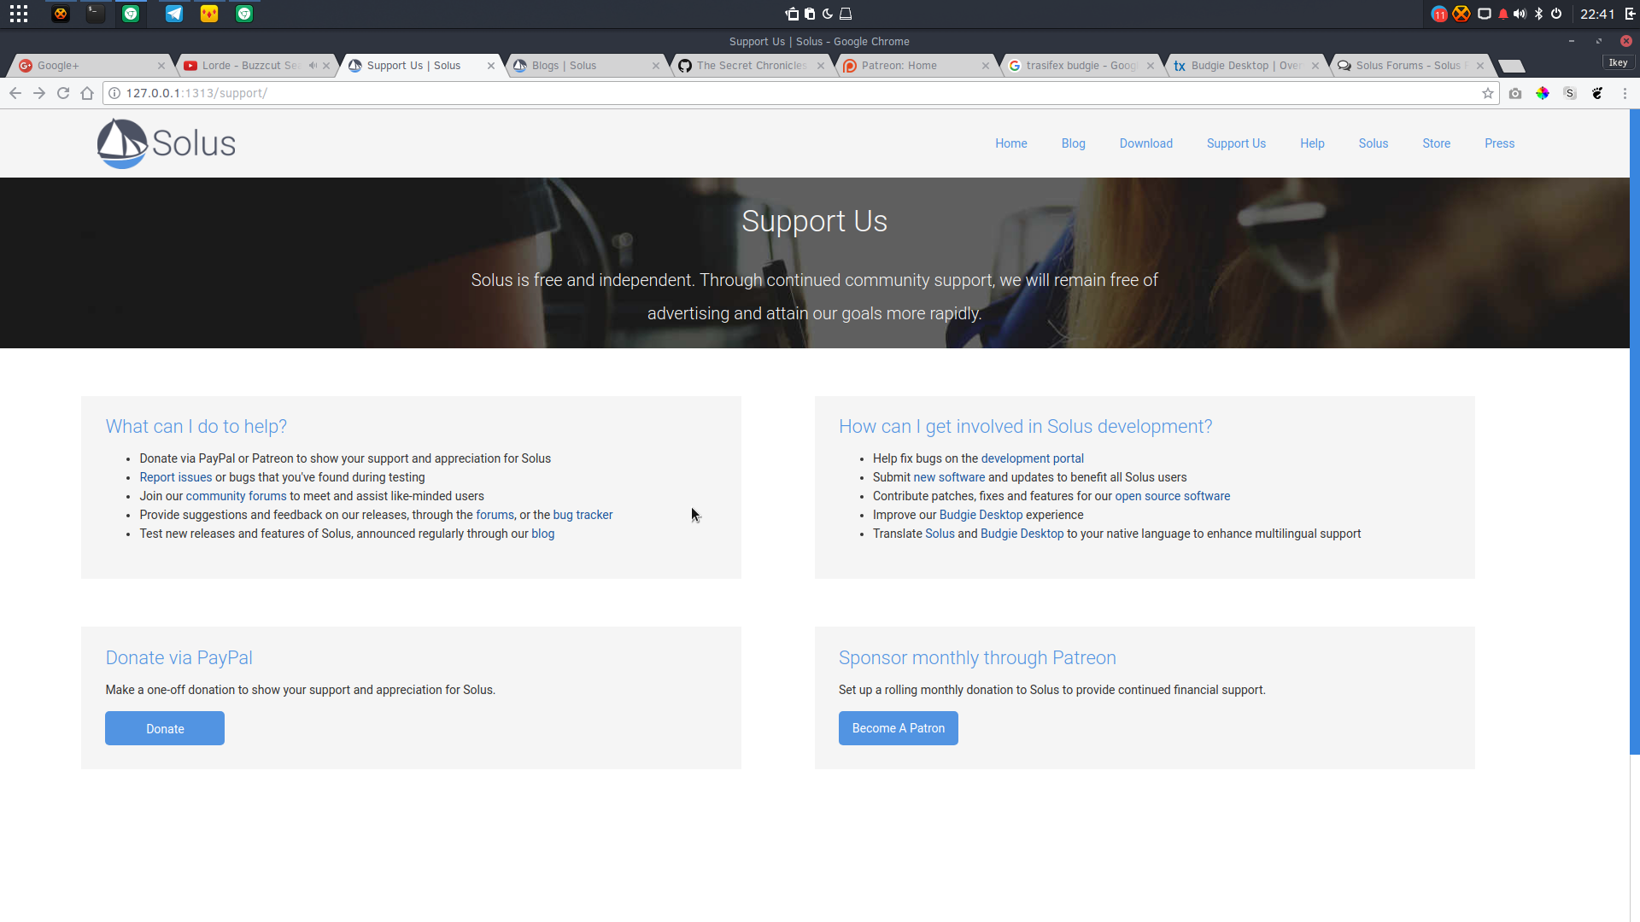Image resolution: width=1640 pixels, height=922 pixels.
Task: Mute the Lorde - Buzzcut tab audio
Action: click(x=313, y=66)
